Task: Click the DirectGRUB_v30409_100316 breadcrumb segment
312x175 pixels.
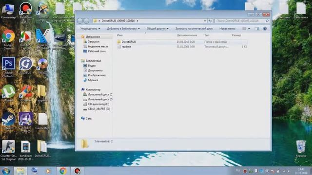Action: coord(118,20)
